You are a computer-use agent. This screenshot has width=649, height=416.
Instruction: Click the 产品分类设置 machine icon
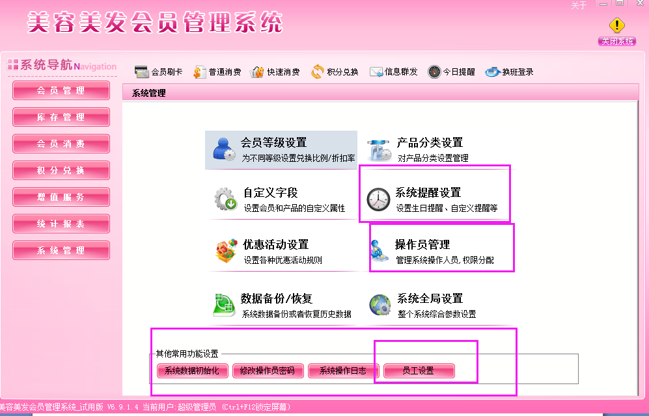[379, 150]
